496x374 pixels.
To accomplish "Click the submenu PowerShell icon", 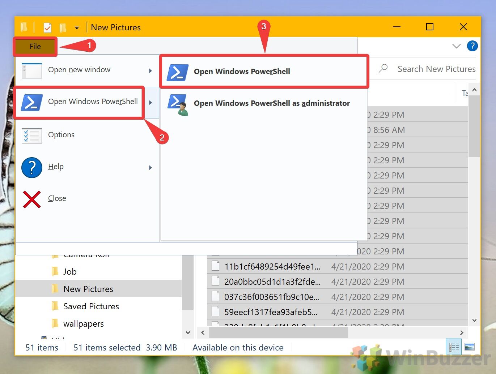I will [177, 72].
